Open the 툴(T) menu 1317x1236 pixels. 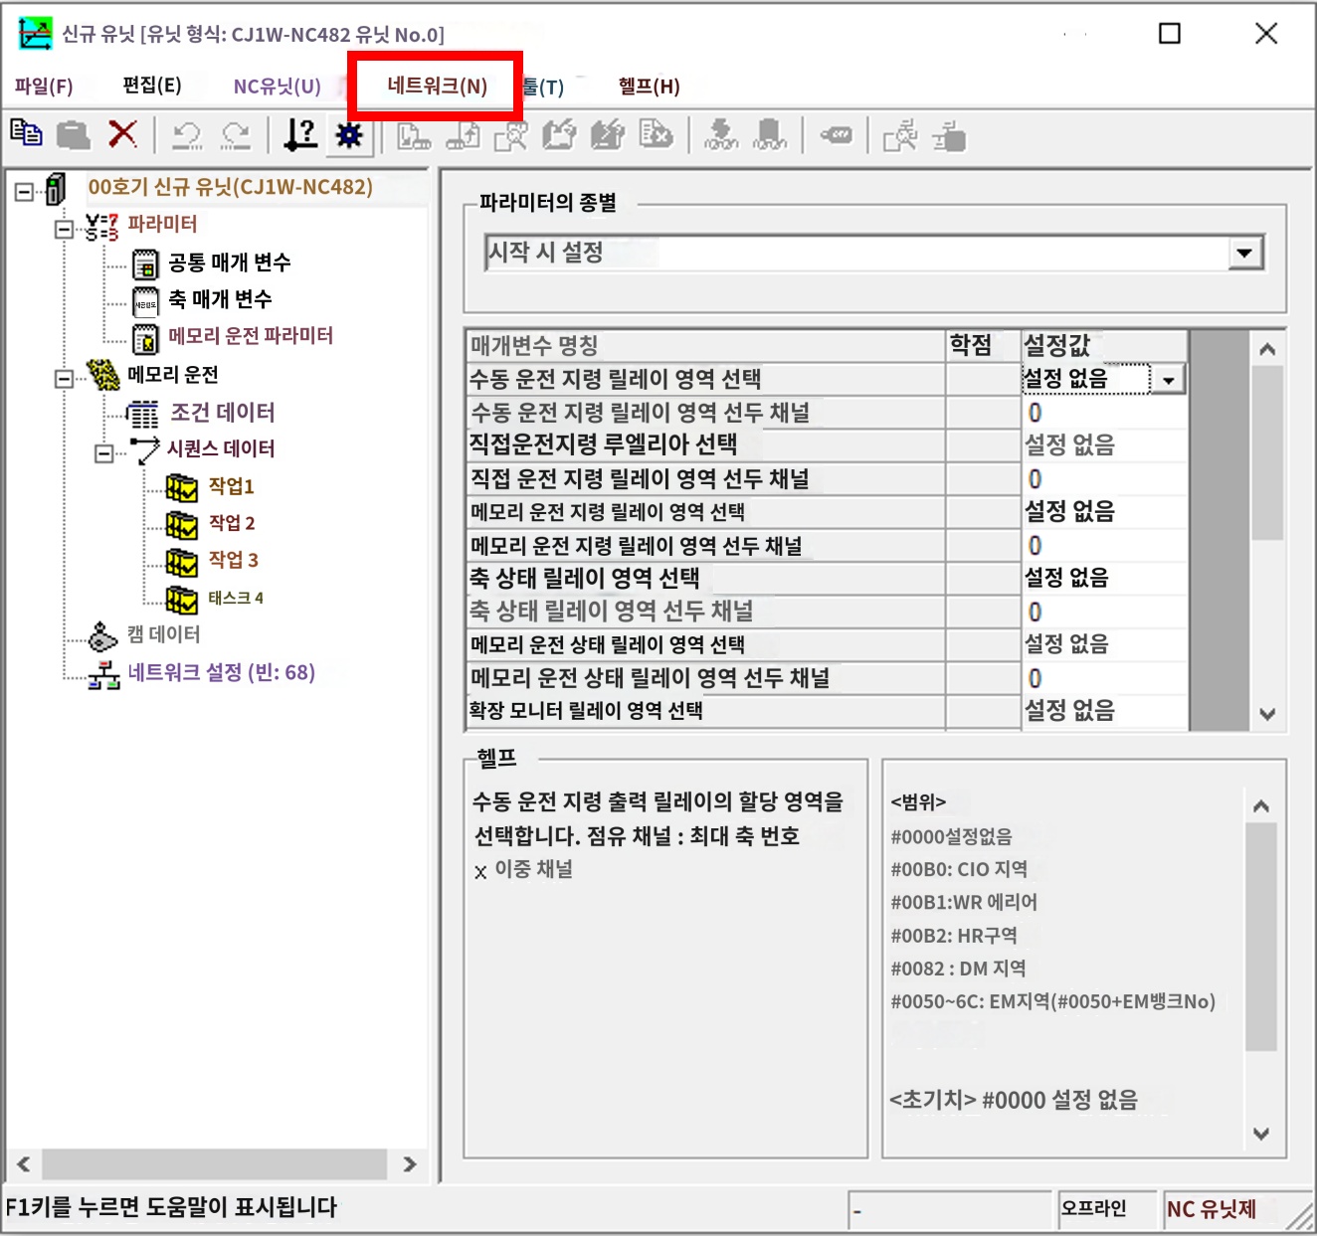(543, 87)
